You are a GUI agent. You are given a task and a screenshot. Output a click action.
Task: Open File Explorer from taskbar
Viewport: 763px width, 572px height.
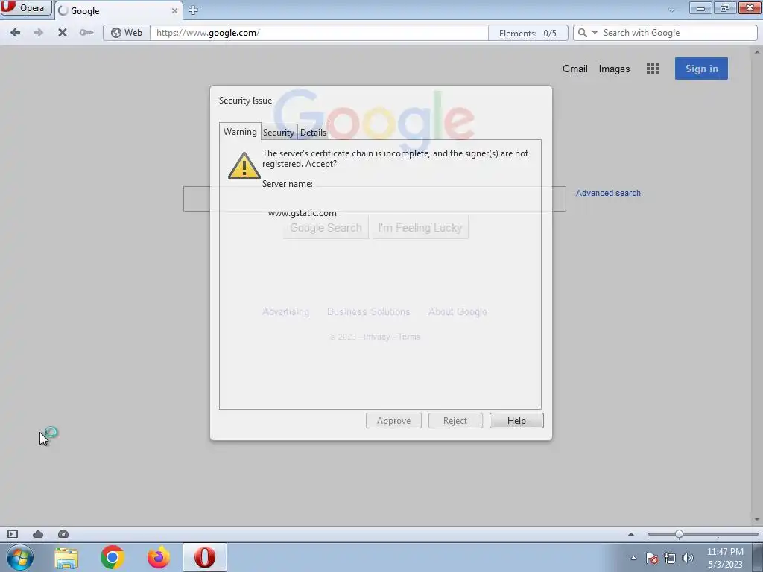[66, 557]
